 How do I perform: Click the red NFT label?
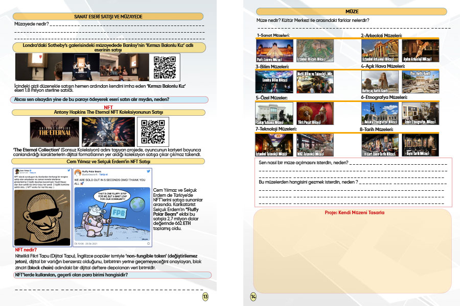(108, 108)
